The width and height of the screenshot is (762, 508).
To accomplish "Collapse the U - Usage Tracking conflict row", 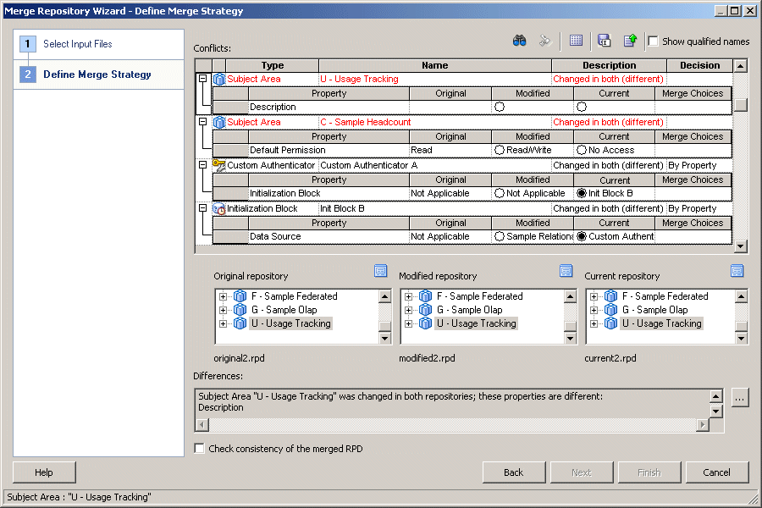I will point(202,79).
